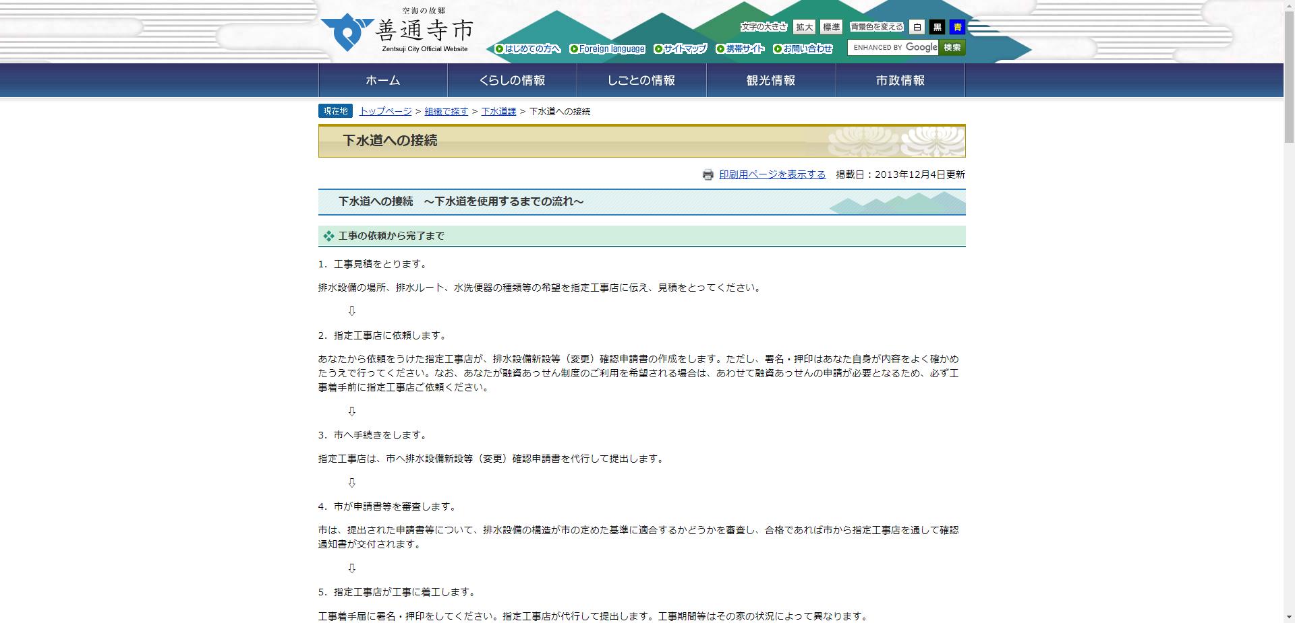1295x623 pixels.
Task: Click the 検索 search button next to Google box
Action: (951, 47)
